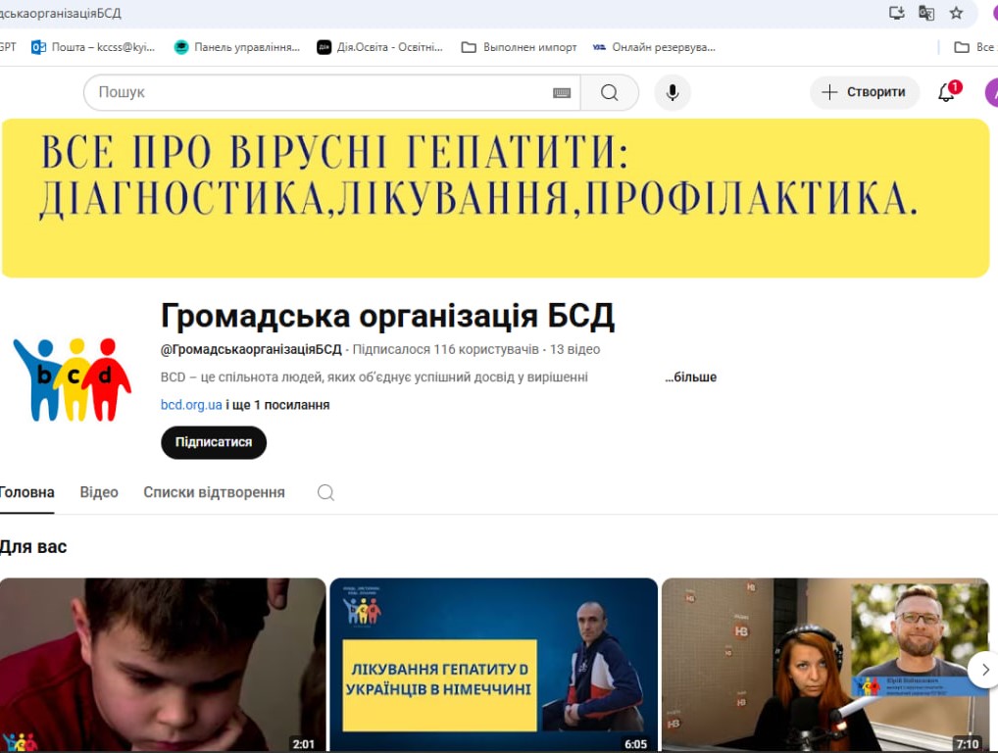Click the translate page icon

[x=926, y=13]
